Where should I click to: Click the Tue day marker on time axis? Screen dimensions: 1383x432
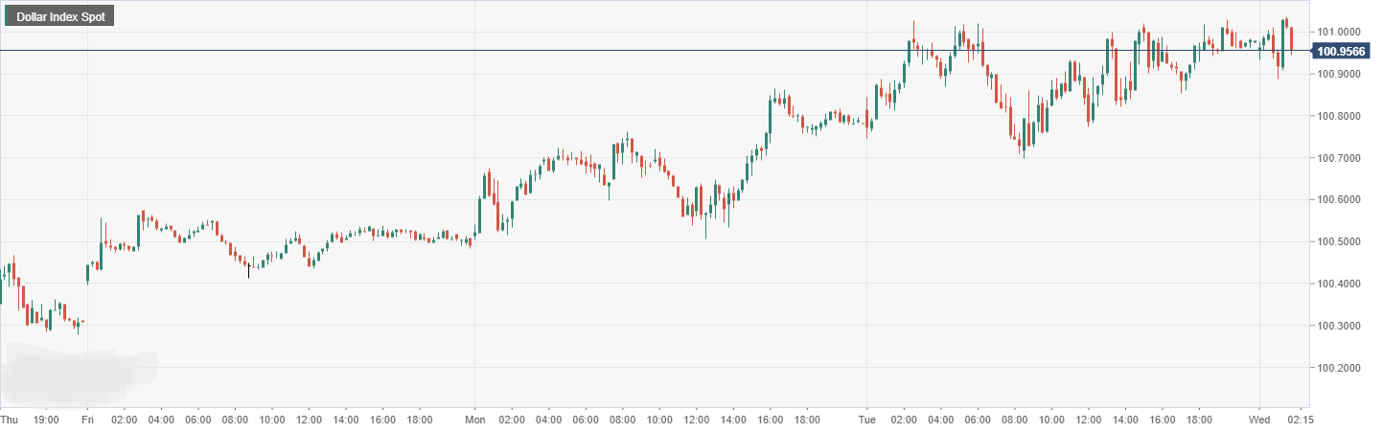pyautogui.click(x=866, y=420)
